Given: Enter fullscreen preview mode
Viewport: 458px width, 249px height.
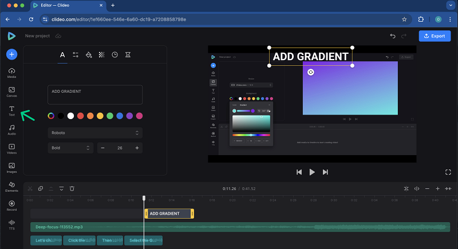Looking at the screenshot, I should pyautogui.click(x=448, y=172).
